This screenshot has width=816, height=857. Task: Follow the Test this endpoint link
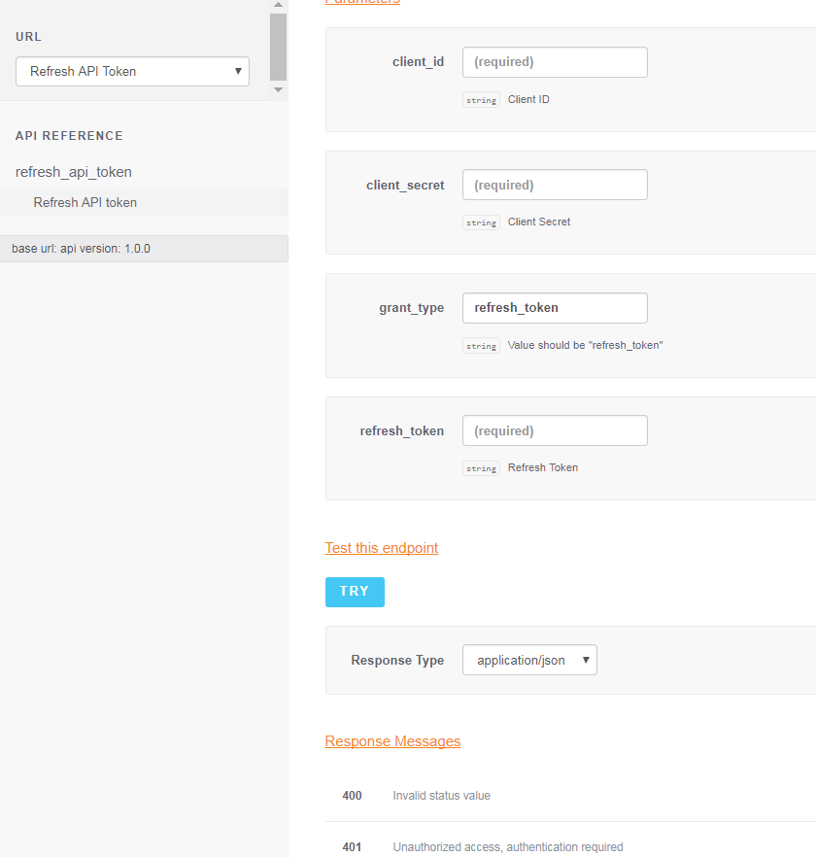coord(382,548)
